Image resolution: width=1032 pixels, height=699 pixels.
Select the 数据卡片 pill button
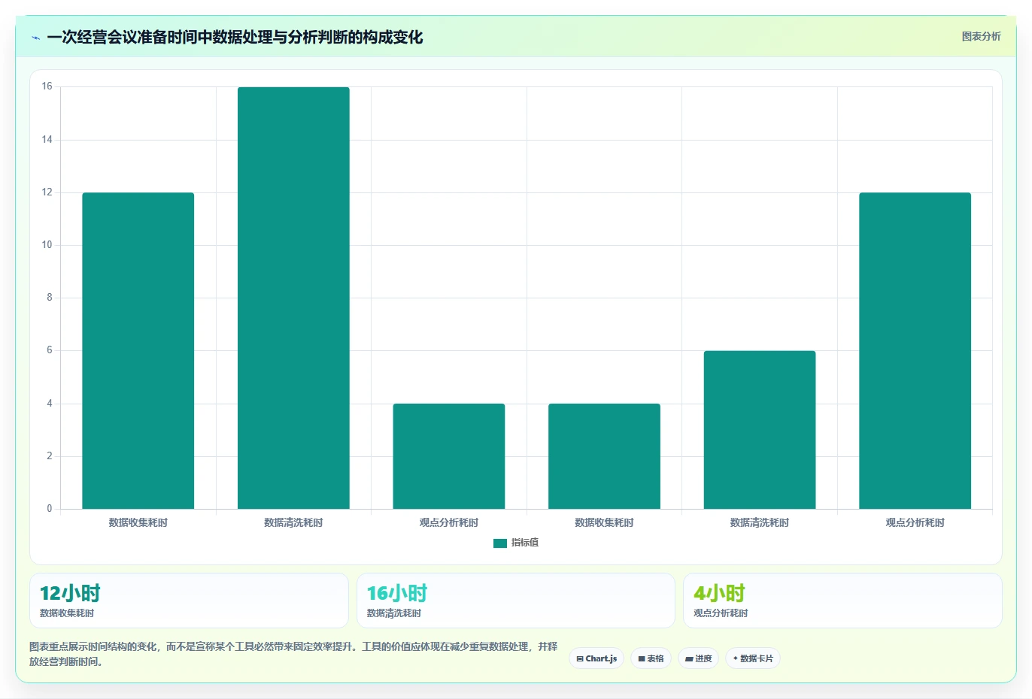[x=753, y=658]
